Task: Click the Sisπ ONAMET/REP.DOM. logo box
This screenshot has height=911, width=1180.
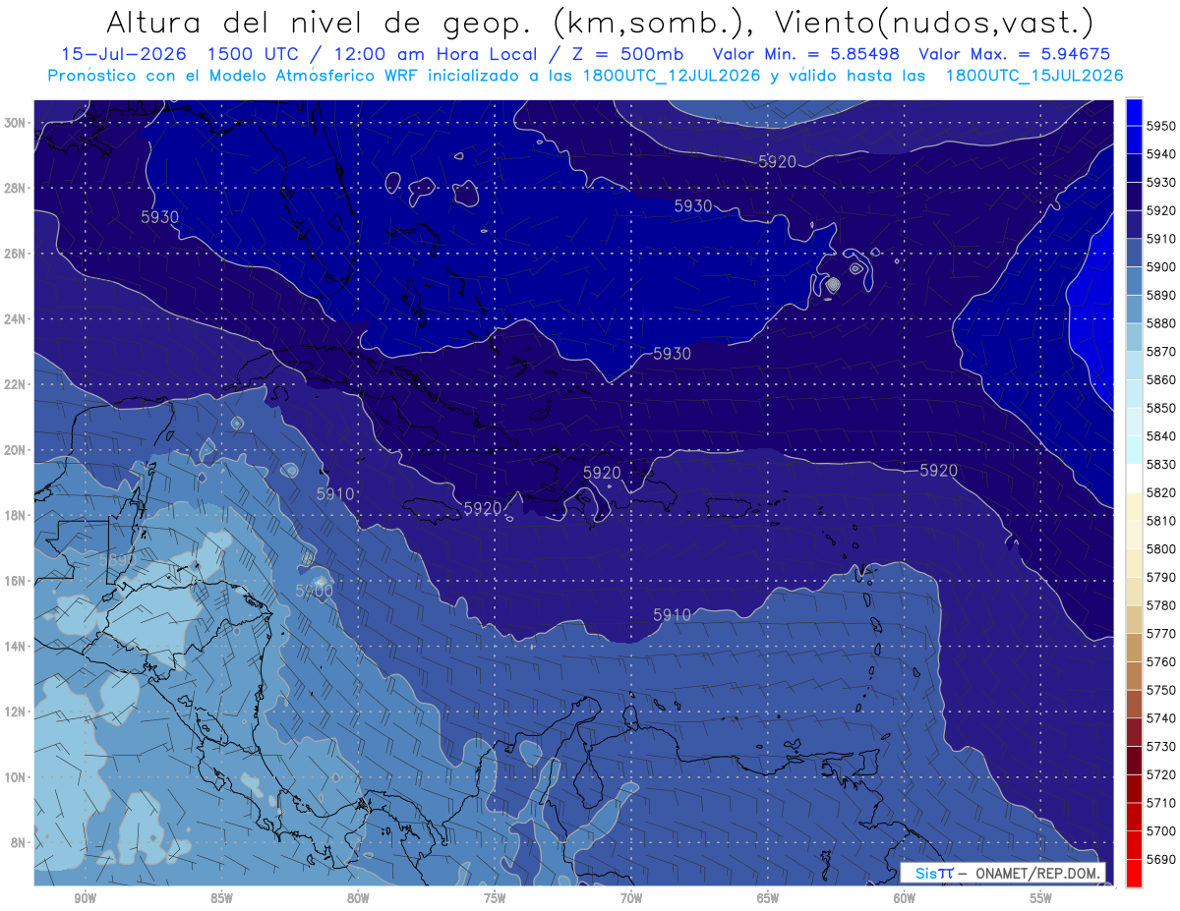Action: click(x=1002, y=873)
